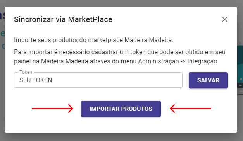Click the dimmed overlay below the dialog
Screen dimensions: 243x141
(x=122, y=137)
